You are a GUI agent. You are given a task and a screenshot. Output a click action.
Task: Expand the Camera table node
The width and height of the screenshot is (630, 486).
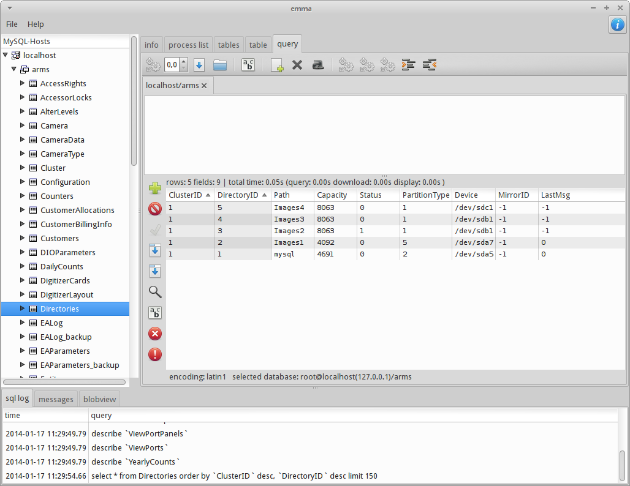coord(22,125)
